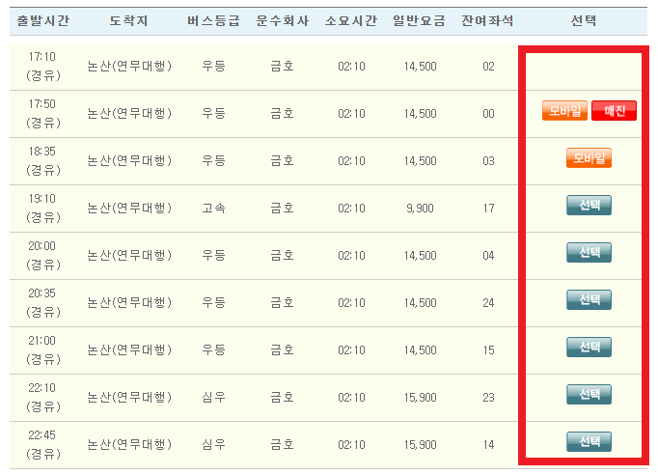Click the 02:10 duration in the 22:10 row

pos(351,398)
